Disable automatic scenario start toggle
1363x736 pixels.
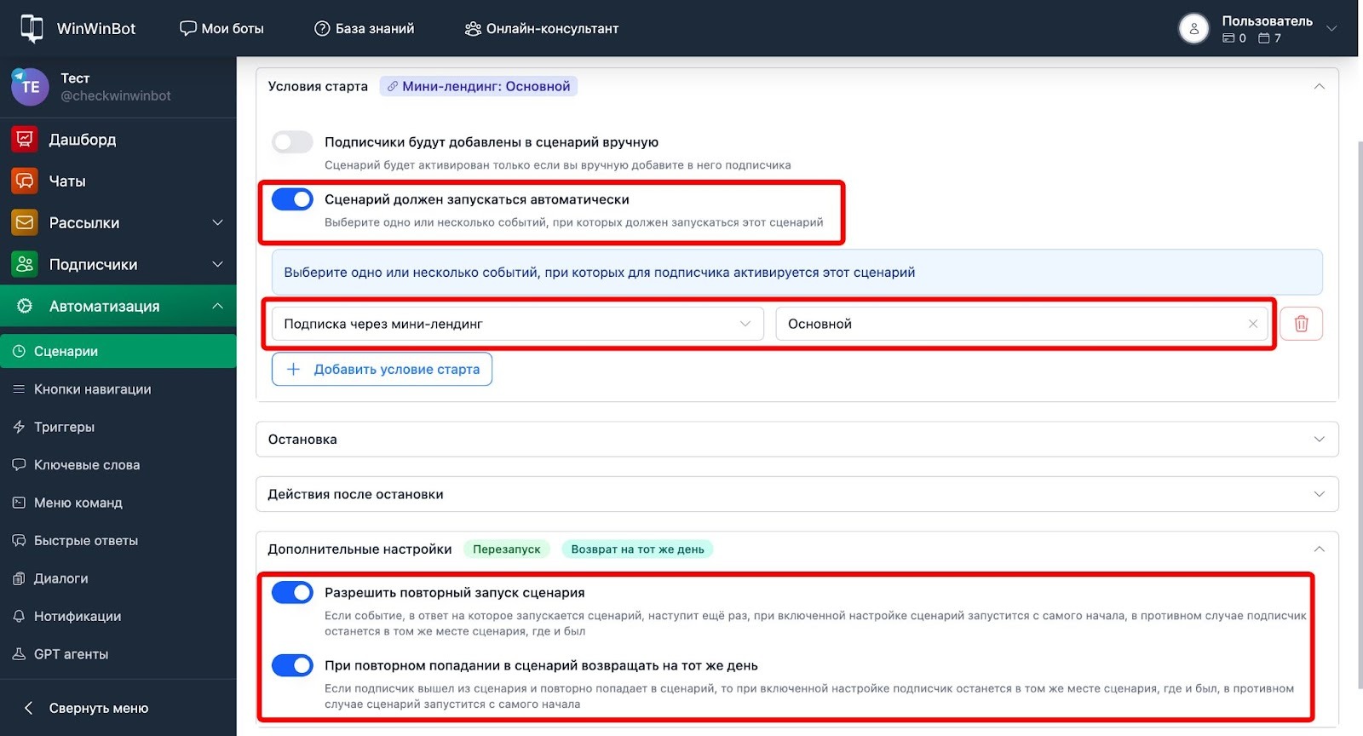click(292, 199)
